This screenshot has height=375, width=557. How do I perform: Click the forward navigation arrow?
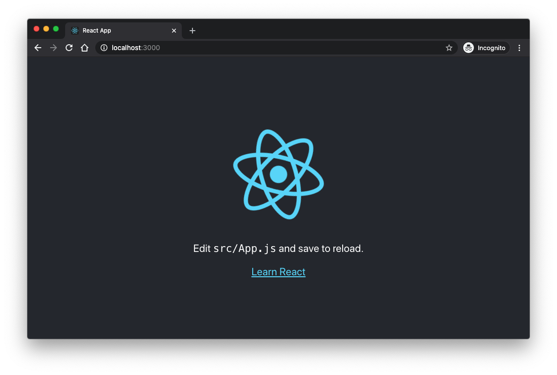tap(53, 48)
